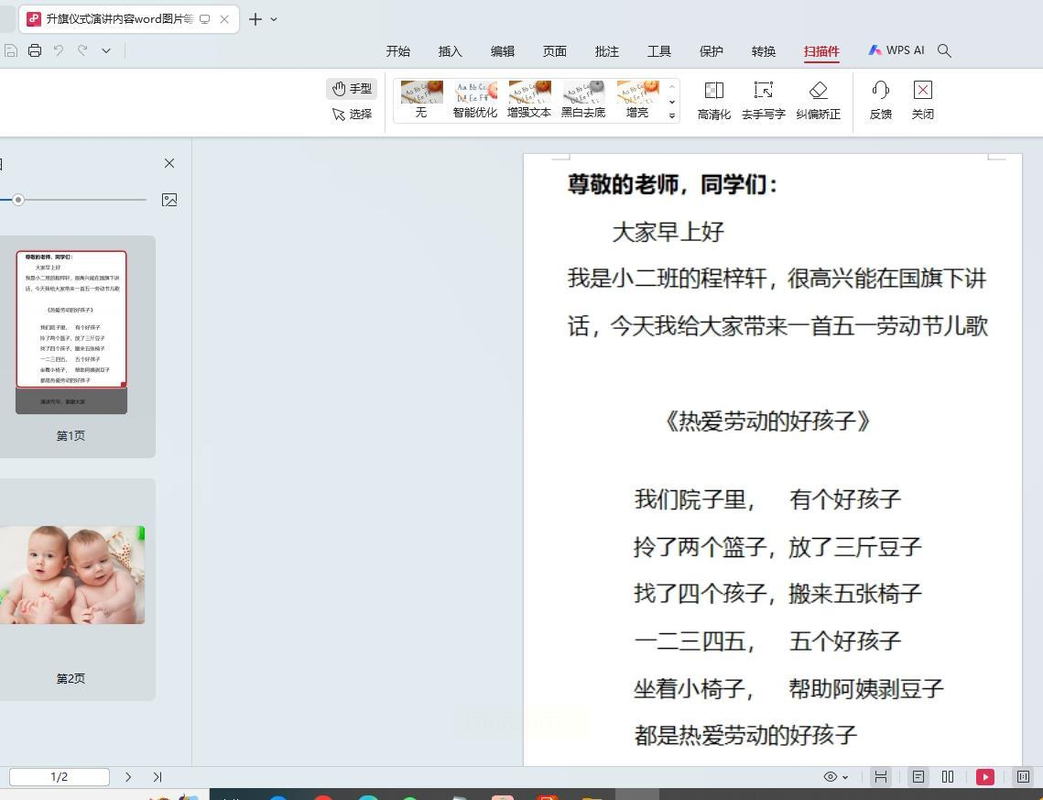This screenshot has width=1043, height=800.
Task: Switch to single page view
Action: [918, 777]
